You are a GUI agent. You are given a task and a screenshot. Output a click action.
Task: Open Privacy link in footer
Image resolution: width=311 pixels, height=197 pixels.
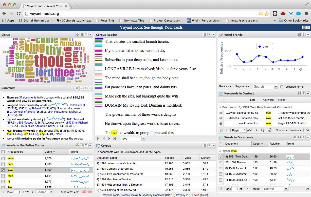pyautogui.click(x=180, y=195)
